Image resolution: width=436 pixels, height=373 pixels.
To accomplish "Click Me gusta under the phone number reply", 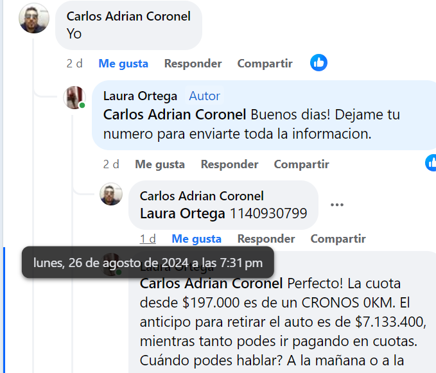I will click(x=196, y=239).
